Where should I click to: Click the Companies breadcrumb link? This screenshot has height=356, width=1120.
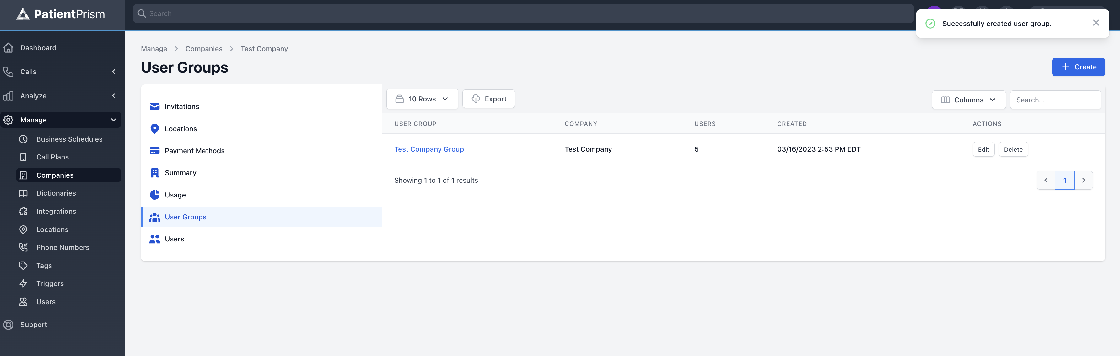point(203,49)
